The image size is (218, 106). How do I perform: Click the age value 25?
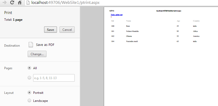pyautogui.click(x=178, y=26)
